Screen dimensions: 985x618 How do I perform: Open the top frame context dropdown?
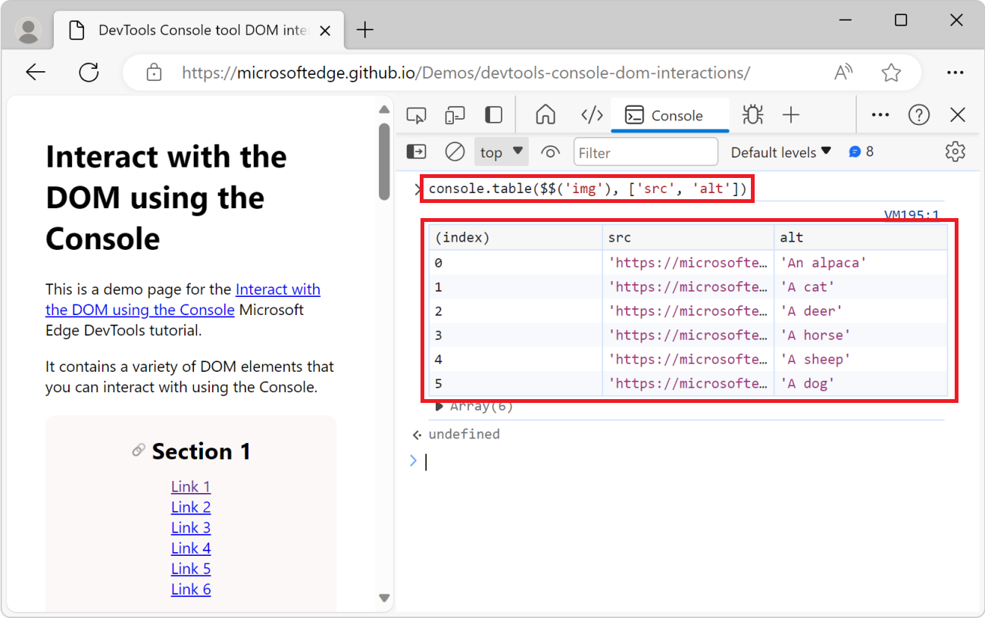click(501, 151)
